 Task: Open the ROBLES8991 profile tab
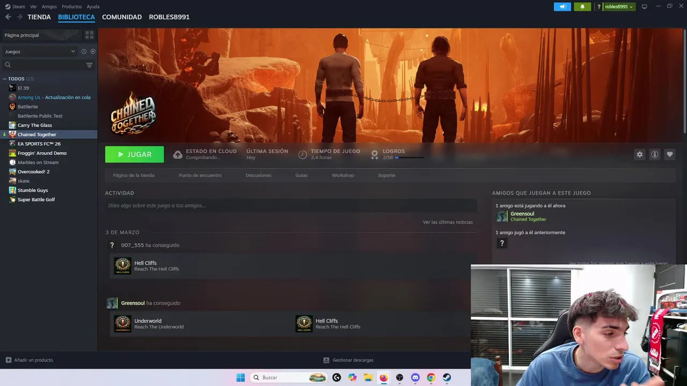point(169,17)
